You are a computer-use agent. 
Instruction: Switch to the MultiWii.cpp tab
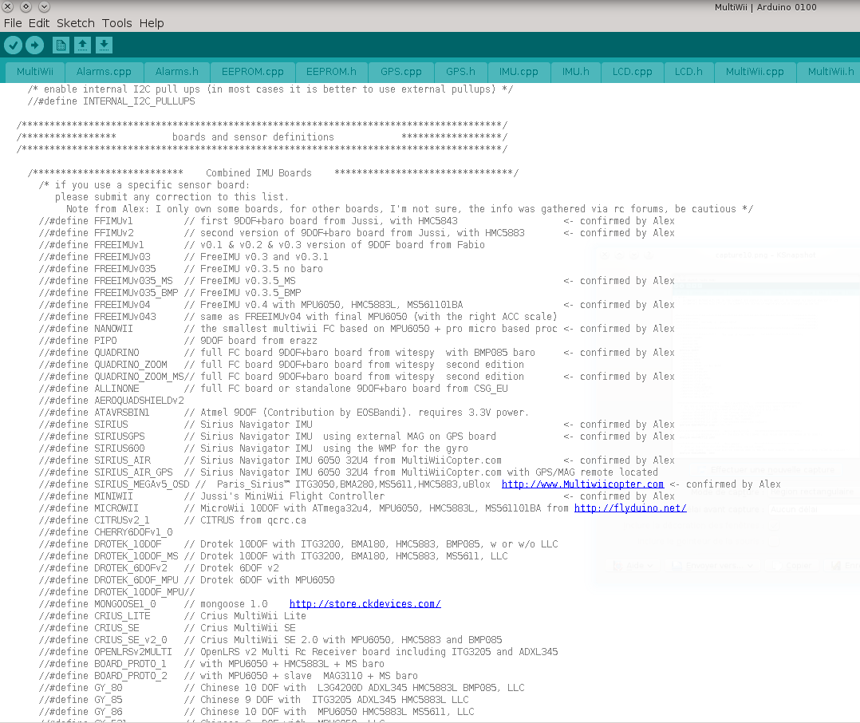(755, 72)
